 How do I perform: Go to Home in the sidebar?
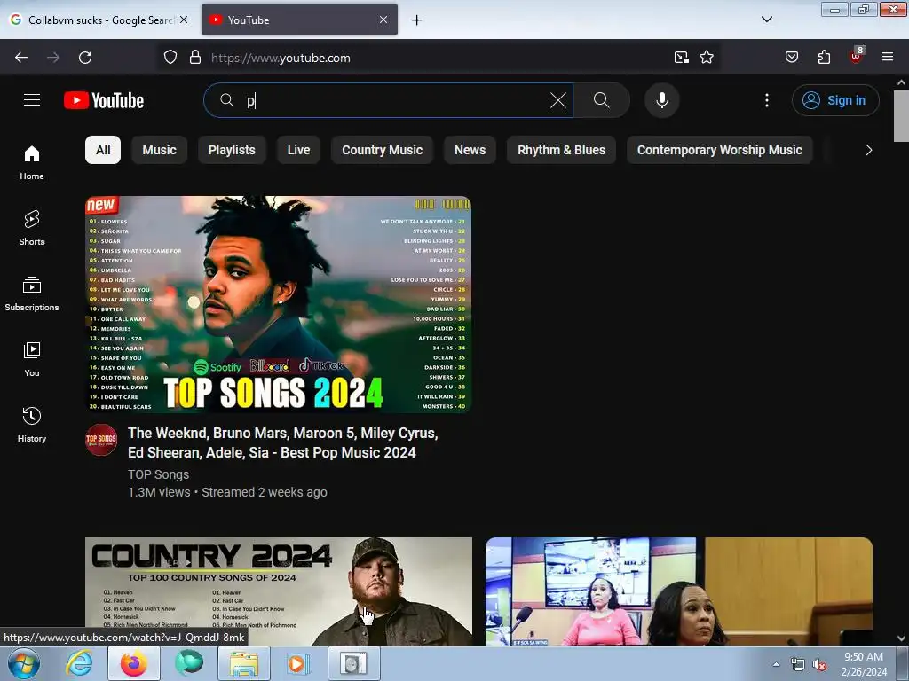click(32, 163)
